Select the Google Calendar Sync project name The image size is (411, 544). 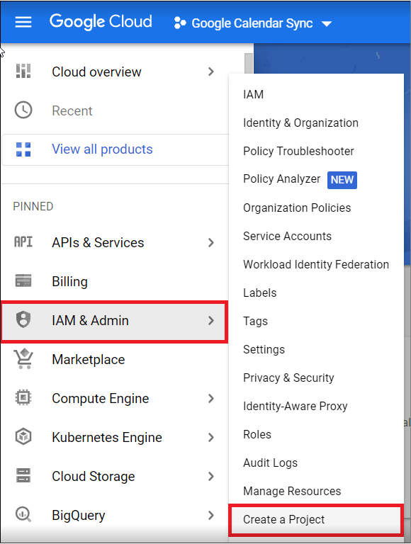pyautogui.click(x=252, y=23)
